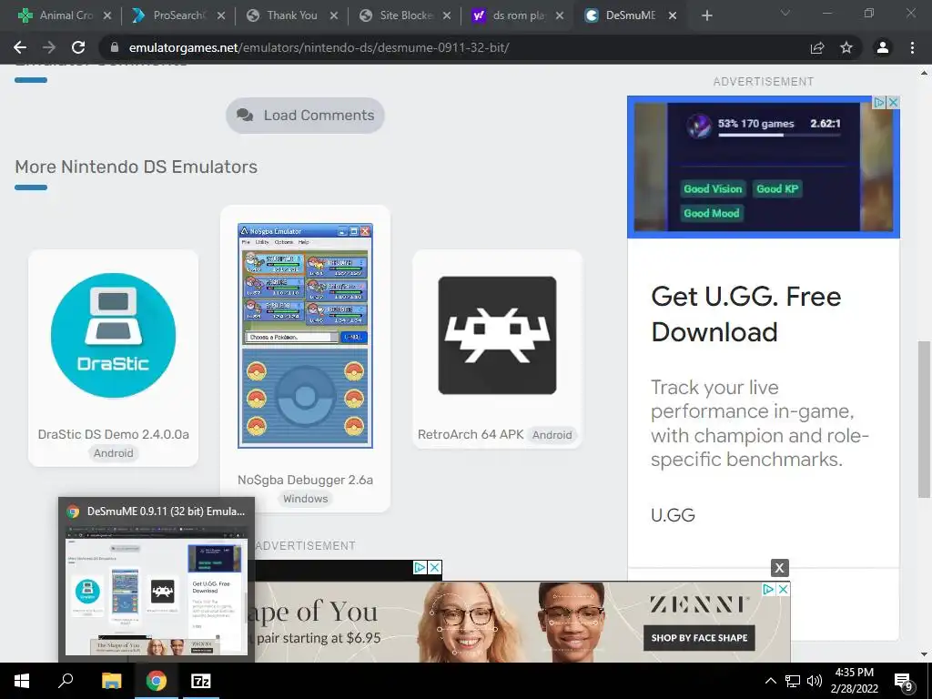
Task: Close the ad above the Zenni banner
Action: [x=435, y=568]
